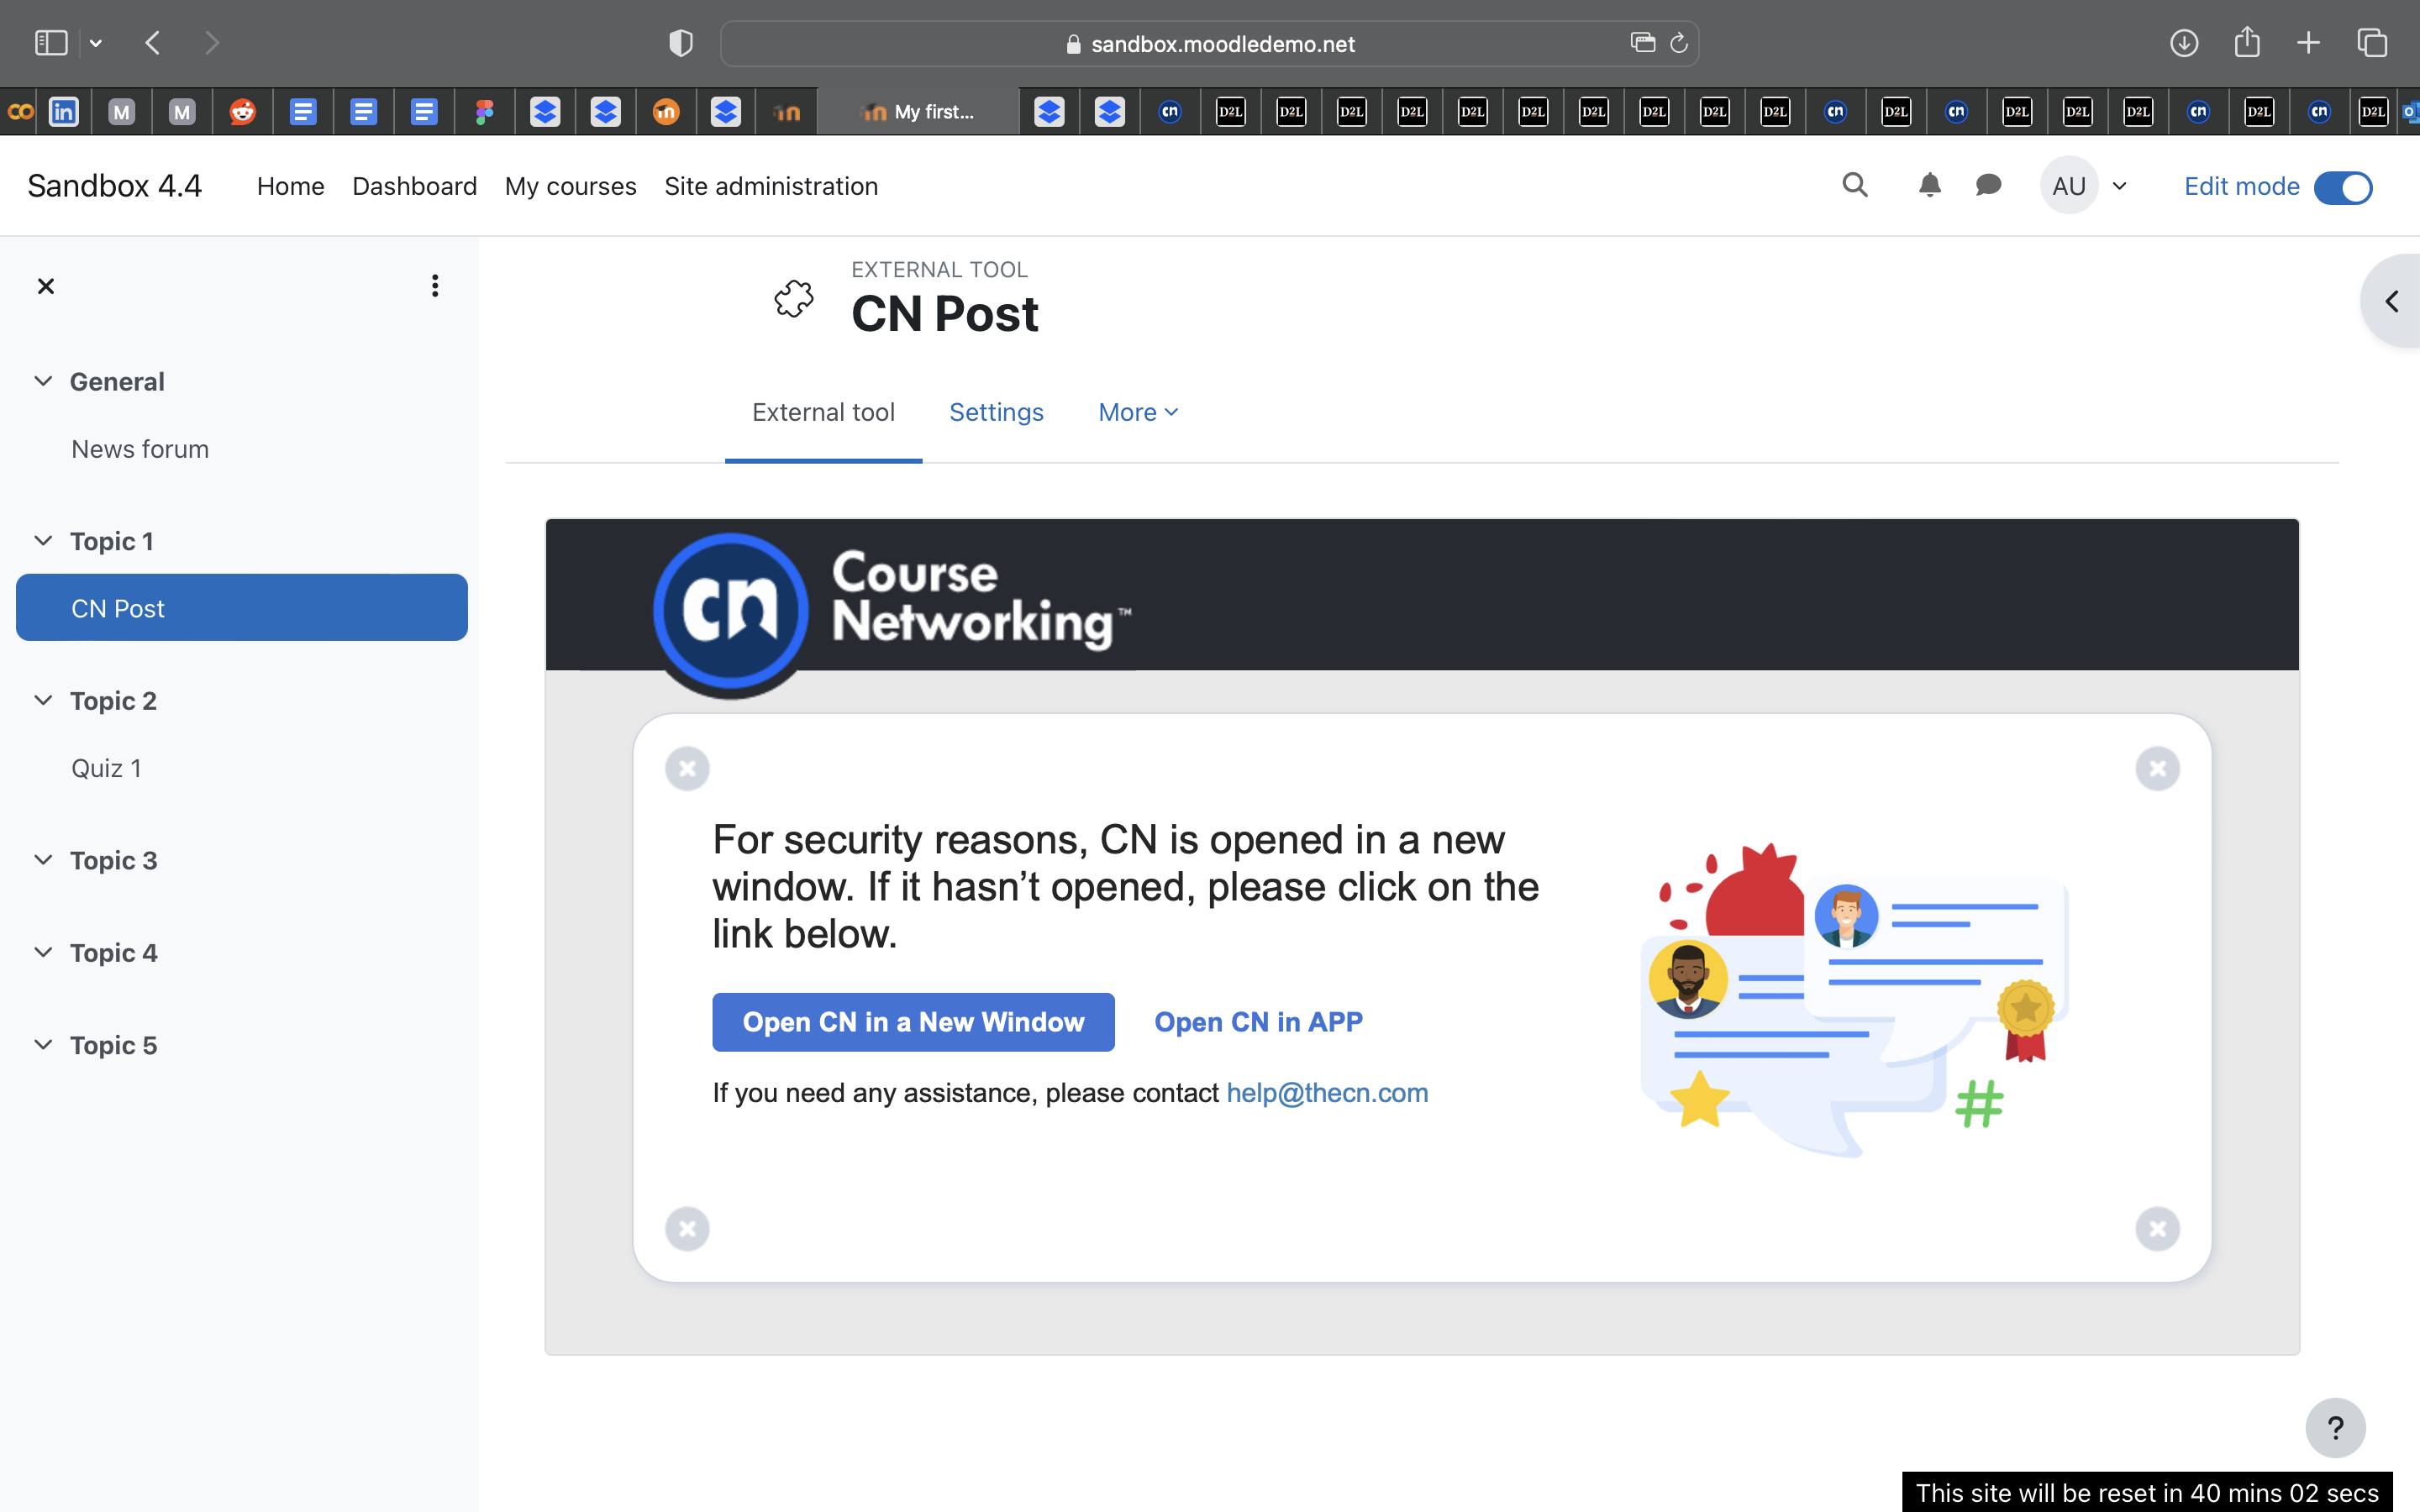Click the Reddit pinned tab icon
The height and width of the screenshot is (1512, 2420).
tap(242, 112)
